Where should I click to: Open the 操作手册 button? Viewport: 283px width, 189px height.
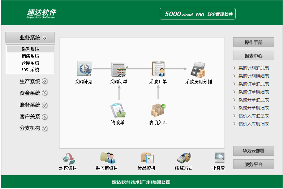point(254,42)
